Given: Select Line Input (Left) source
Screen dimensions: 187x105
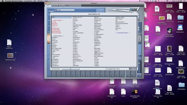Looking at the screenshot, I should [x=56, y=28].
